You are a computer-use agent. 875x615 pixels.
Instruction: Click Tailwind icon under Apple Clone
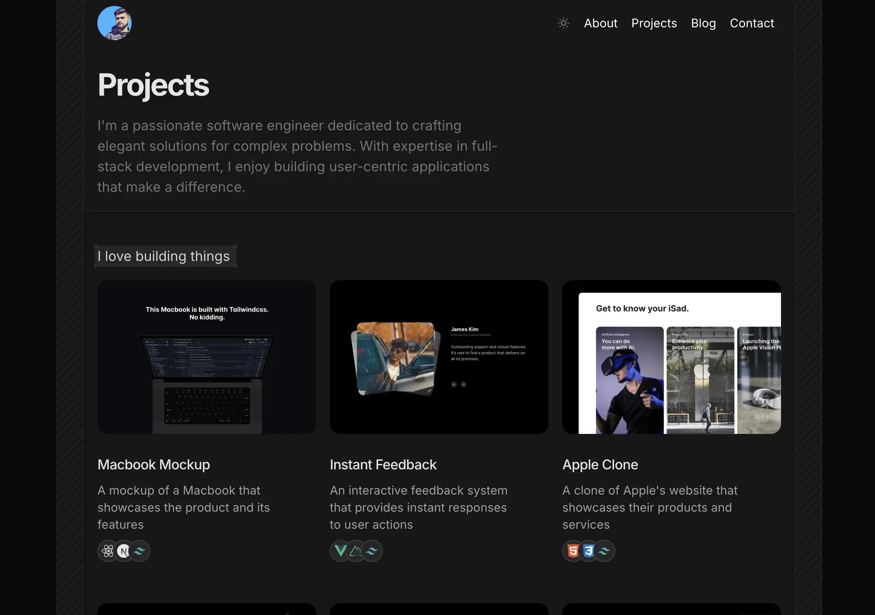pos(605,551)
